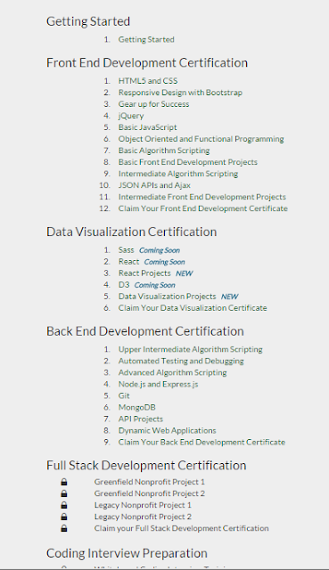
Task: Click lock icon beside Legacy Nonprofit Project 1
Action: pos(64,505)
